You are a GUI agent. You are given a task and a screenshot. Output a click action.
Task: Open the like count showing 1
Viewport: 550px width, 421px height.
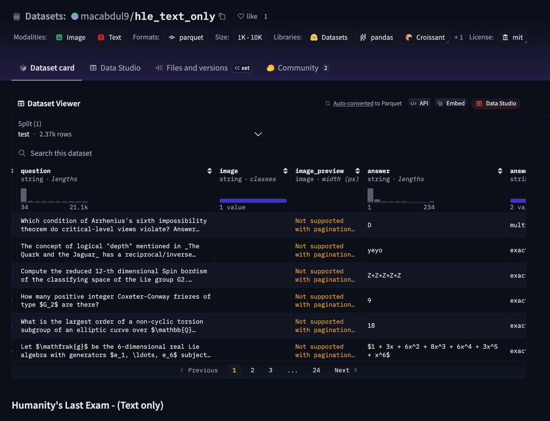click(x=265, y=17)
